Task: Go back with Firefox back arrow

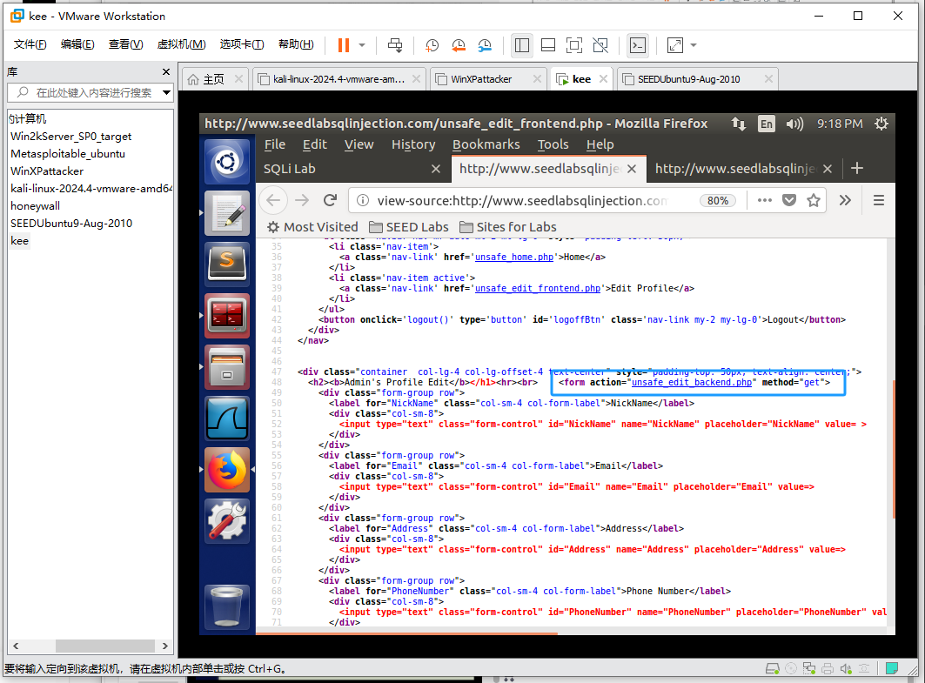Action: (x=273, y=200)
